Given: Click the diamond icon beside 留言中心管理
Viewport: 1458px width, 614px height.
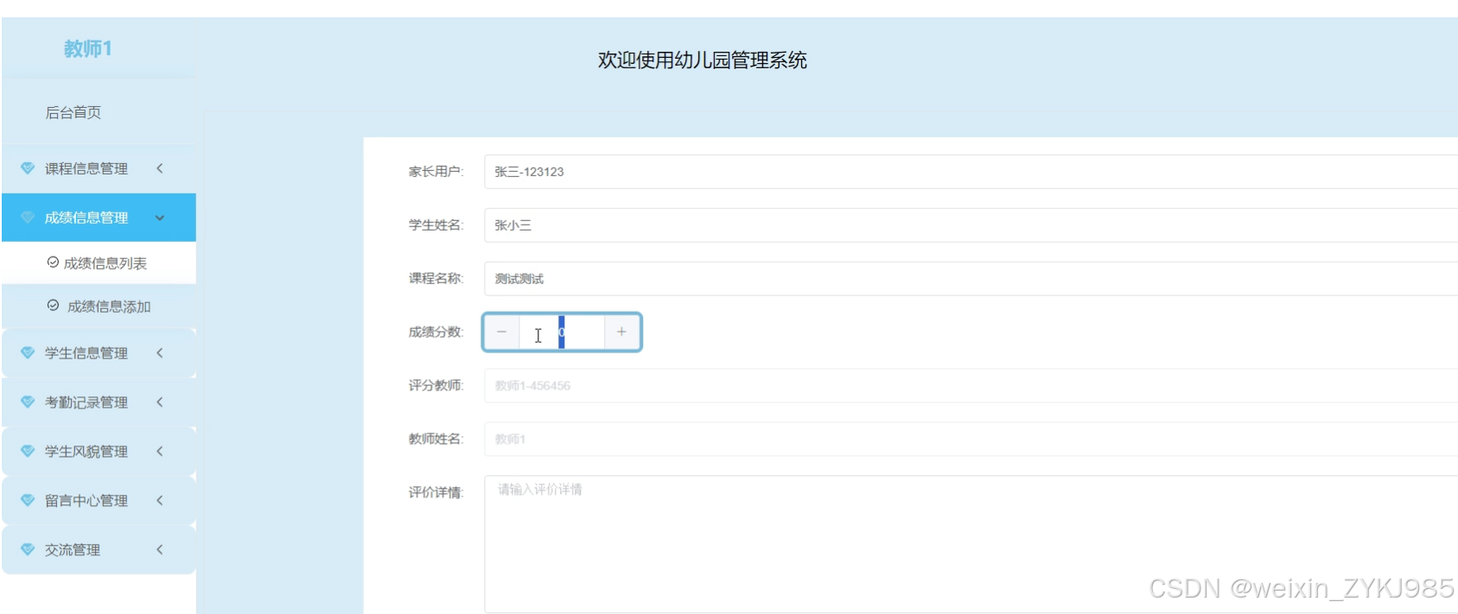Looking at the screenshot, I should 28,501.
